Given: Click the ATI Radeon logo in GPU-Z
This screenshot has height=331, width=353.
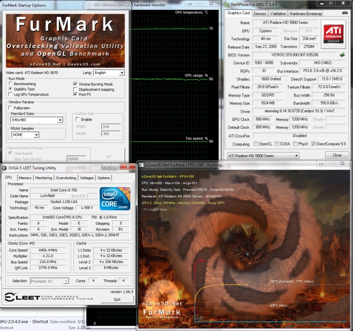Looking at the screenshot, I should coord(333,34).
